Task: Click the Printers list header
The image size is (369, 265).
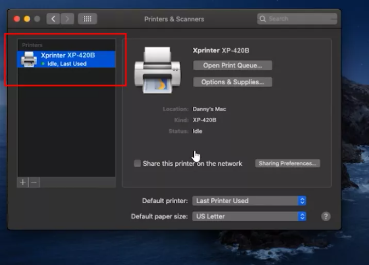Action: pos(32,45)
